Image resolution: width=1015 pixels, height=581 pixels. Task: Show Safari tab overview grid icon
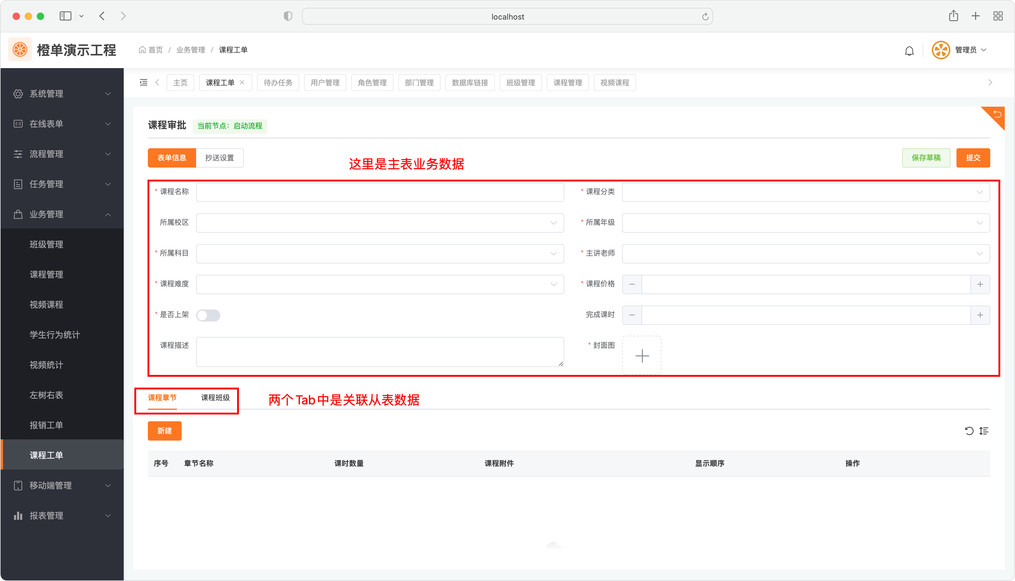pos(998,16)
